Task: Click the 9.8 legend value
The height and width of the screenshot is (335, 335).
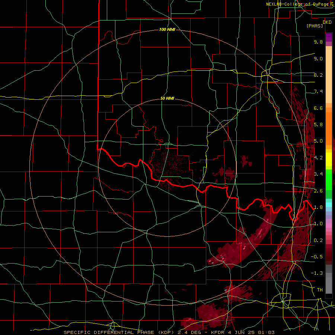Action: click(318, 42)
